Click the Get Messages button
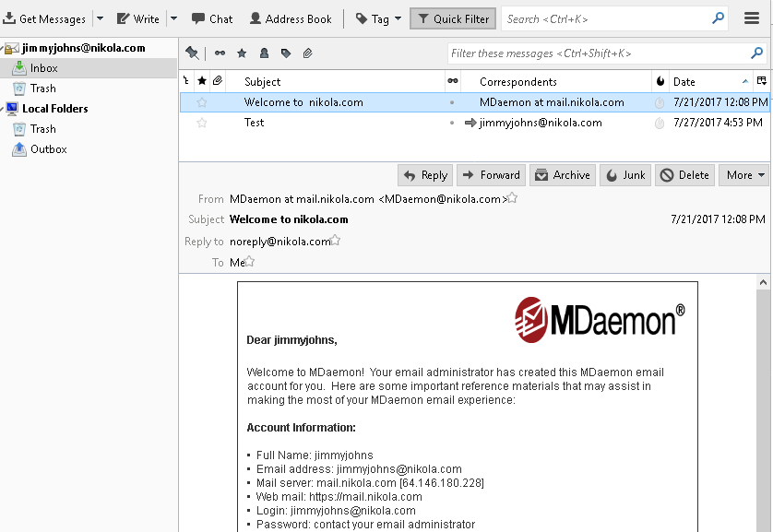Image resolution: width=773 pixels, height=532 pixels. pos(44,18)
